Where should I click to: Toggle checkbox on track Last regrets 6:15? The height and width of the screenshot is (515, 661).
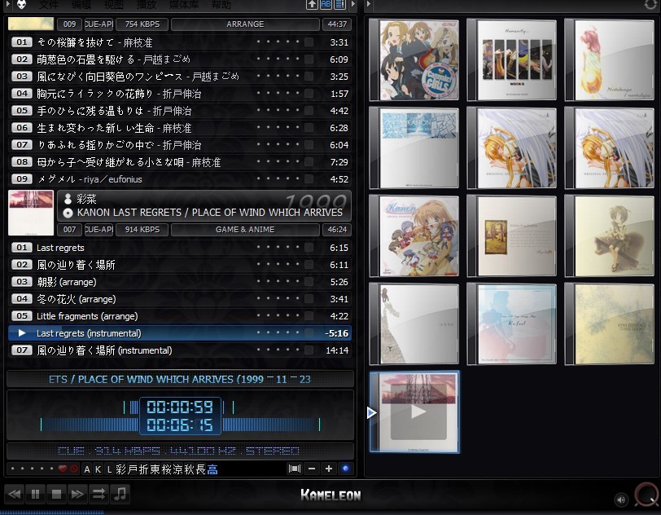(x=309, y=248)
